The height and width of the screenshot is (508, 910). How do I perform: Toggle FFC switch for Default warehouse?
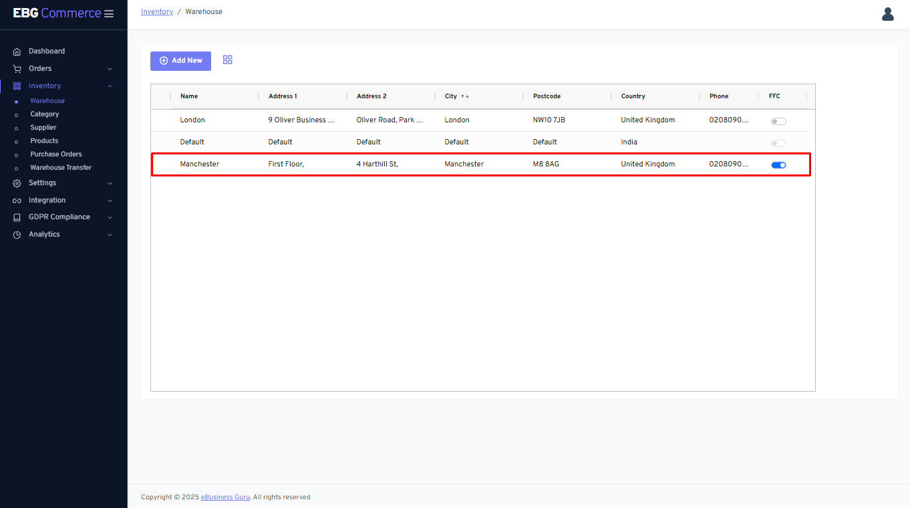[778, 143]
